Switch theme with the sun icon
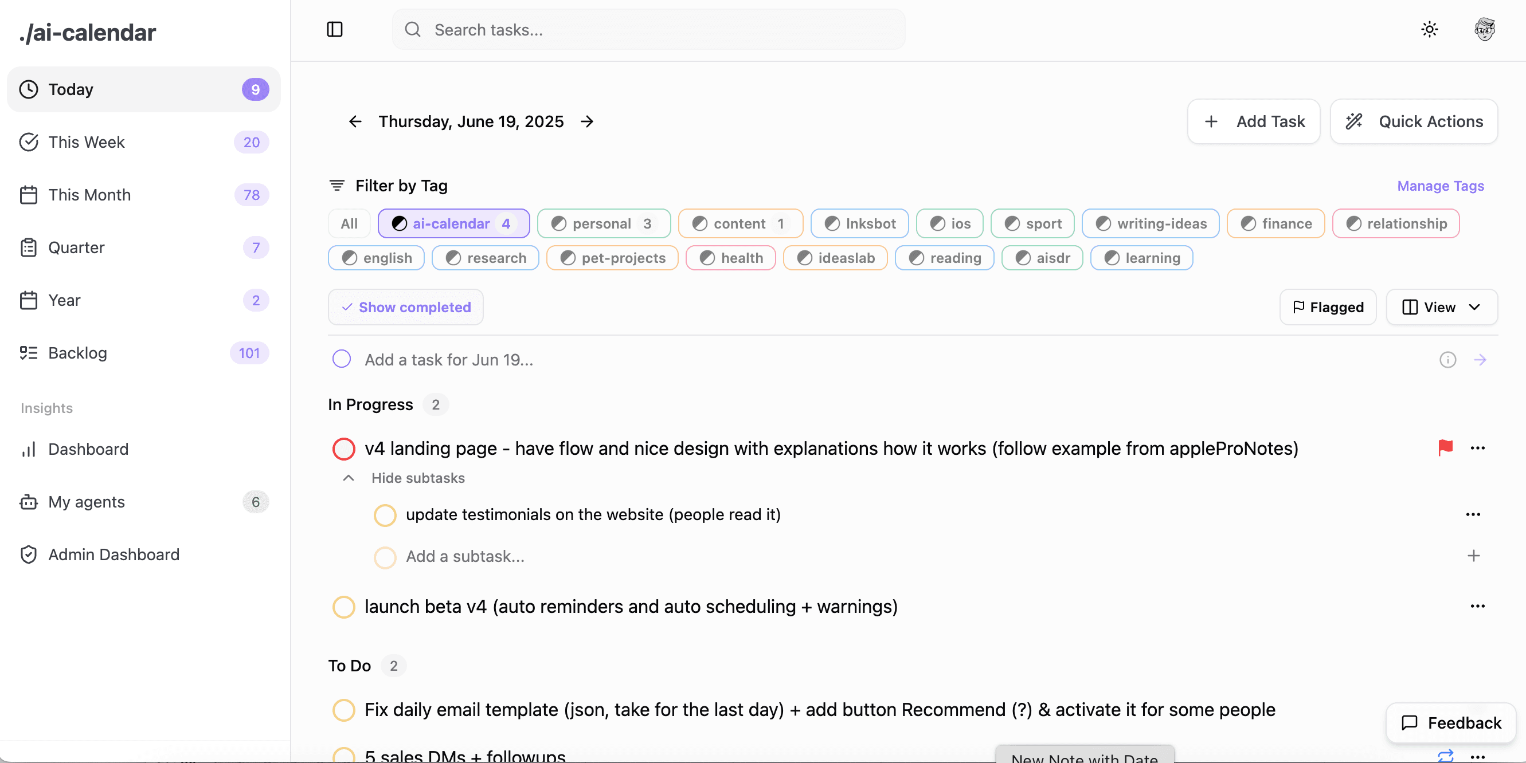The height and width of the screenshot is (763, 1526). pos(1430,30)
